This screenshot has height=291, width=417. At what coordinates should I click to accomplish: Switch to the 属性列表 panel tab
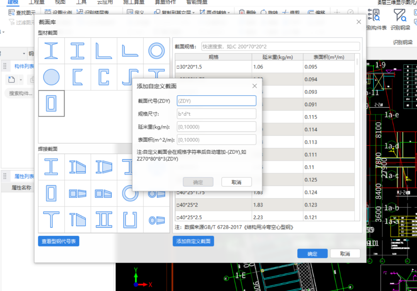pyautogui.click(x=24, y=176)
